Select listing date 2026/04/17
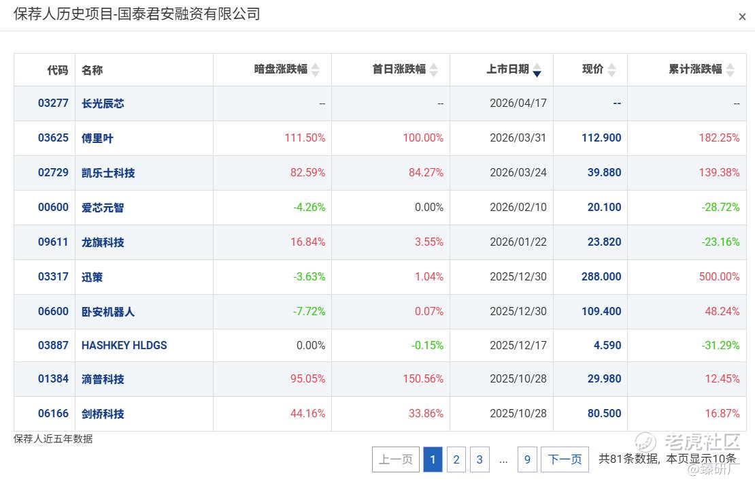755x486 pixels. (x=518, y=103)
